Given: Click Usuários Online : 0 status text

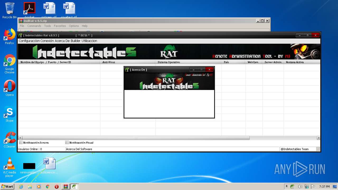Looking at the screenshot, I should 30,149.
